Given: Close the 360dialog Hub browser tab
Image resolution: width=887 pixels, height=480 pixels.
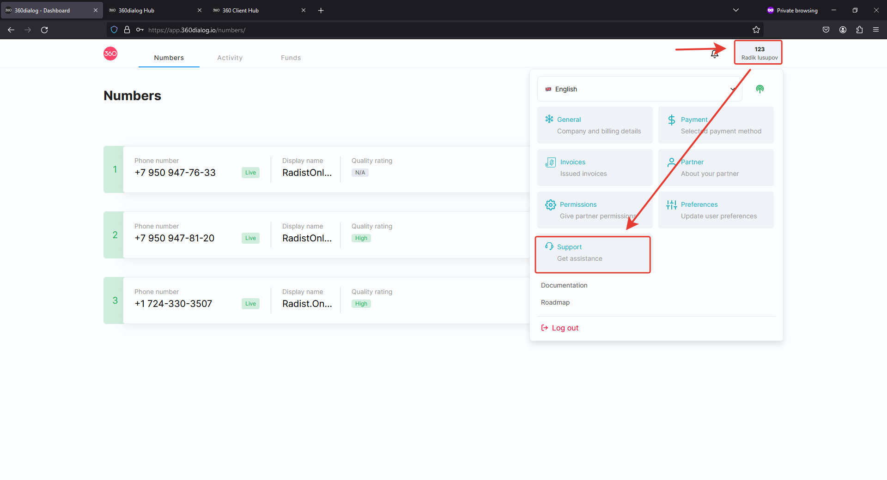Looking at the screenshot, I should click(x=200, y=10).
